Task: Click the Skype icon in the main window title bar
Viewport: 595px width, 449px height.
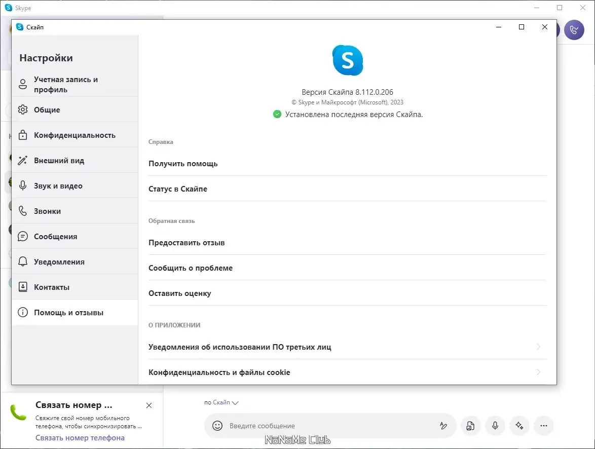Action: (8, 8)
